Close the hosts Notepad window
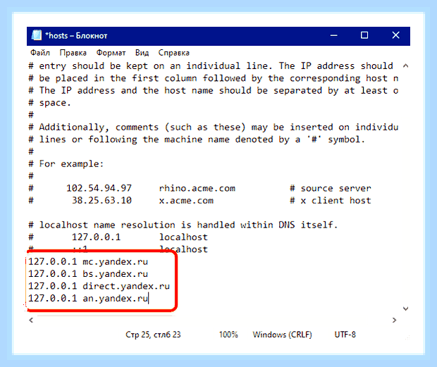 395,35
